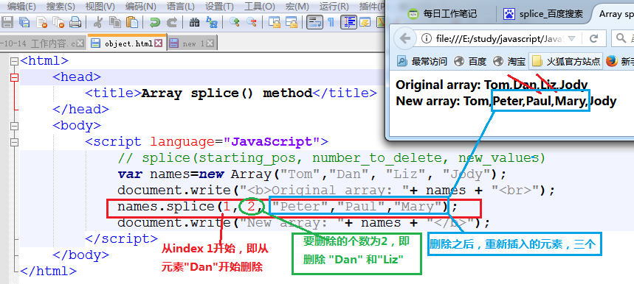The height and width of the screenshot is (284, 634).
Task: Open the Replace dialog icon
Action: coord(212,22)
